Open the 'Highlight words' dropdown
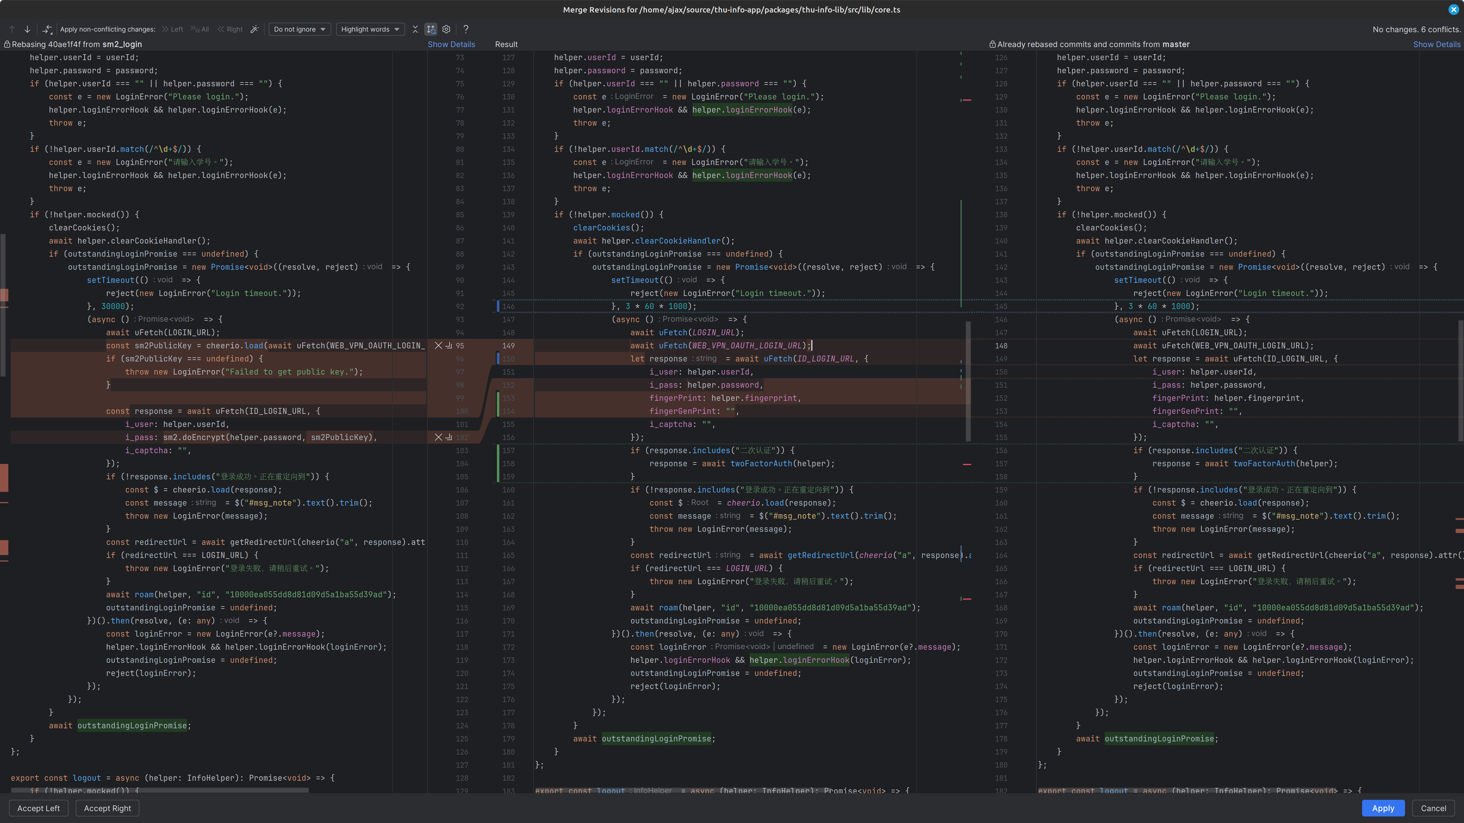Image resolution: width=1464 pixels, height=823 pixels. (x=370, y=29)
